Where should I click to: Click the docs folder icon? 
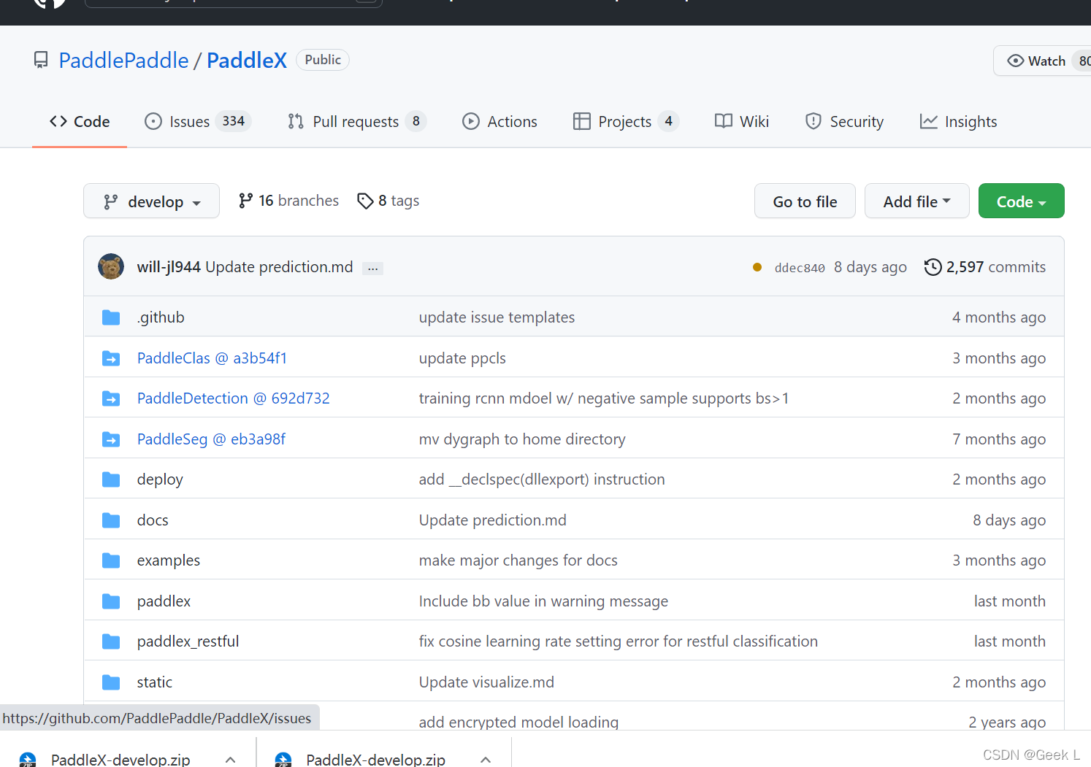(111, 520)
